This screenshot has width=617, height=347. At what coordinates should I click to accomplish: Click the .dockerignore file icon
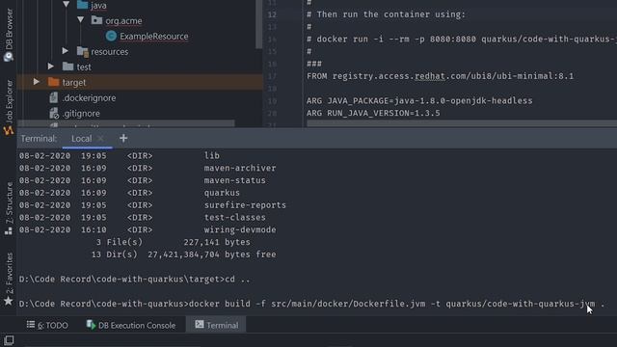pyautogui.click(x=54, y=97)
